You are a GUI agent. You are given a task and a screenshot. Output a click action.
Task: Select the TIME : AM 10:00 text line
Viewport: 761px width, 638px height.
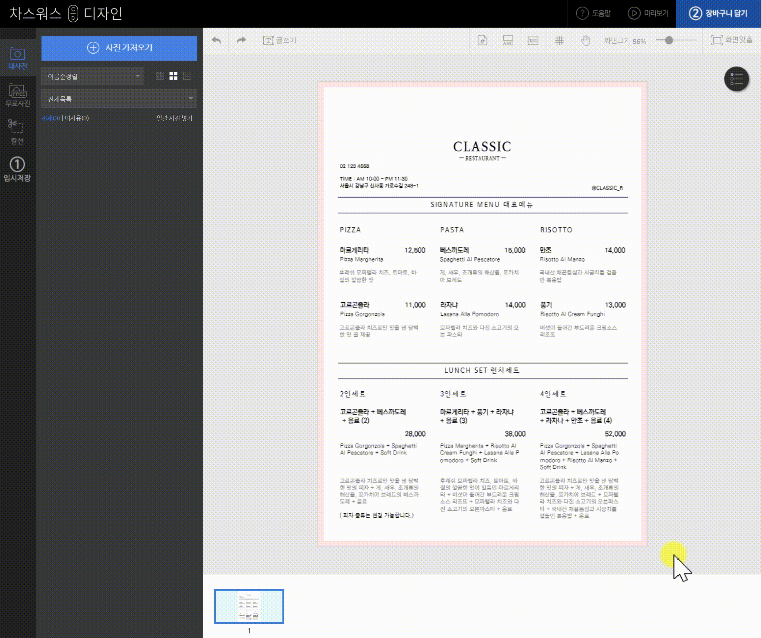(373, 179)
